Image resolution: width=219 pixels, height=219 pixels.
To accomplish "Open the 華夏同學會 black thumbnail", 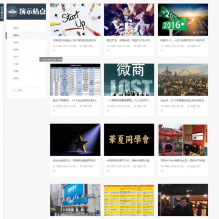I will 129,140.
